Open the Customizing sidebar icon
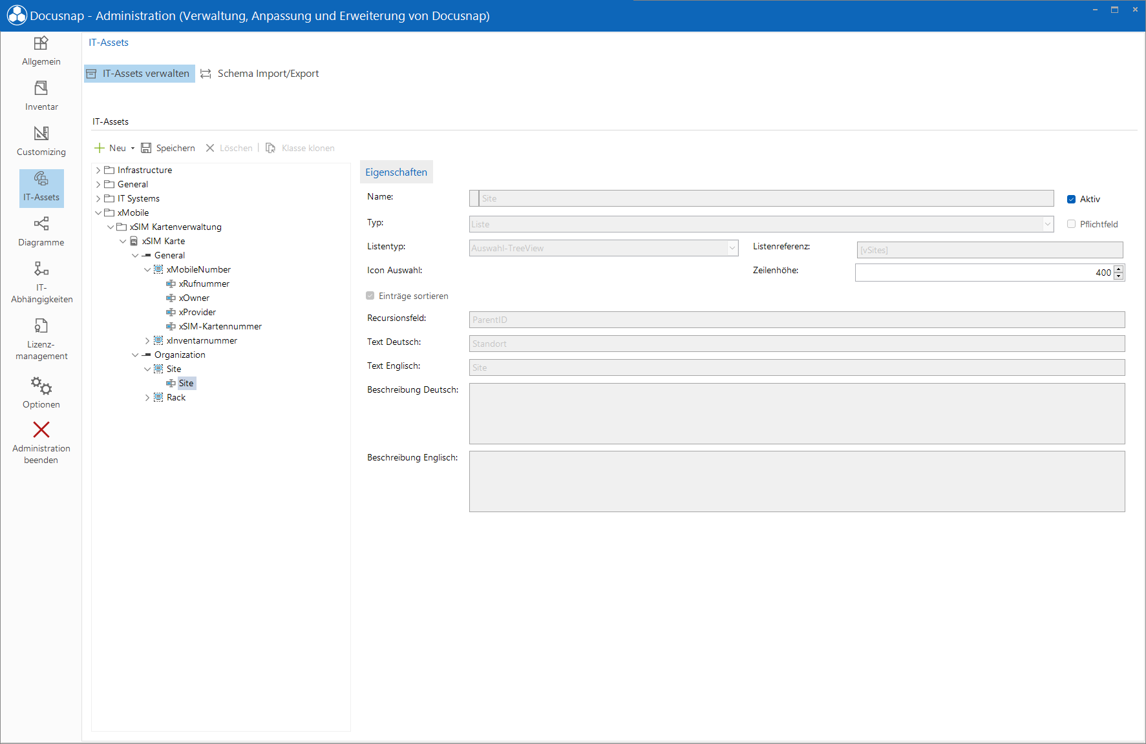 coord(41,133)
